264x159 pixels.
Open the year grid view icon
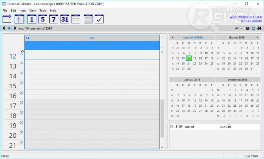click(75, 19)
